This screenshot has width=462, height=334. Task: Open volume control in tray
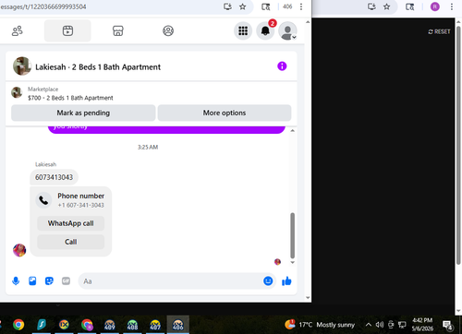(x=380, y=325)
